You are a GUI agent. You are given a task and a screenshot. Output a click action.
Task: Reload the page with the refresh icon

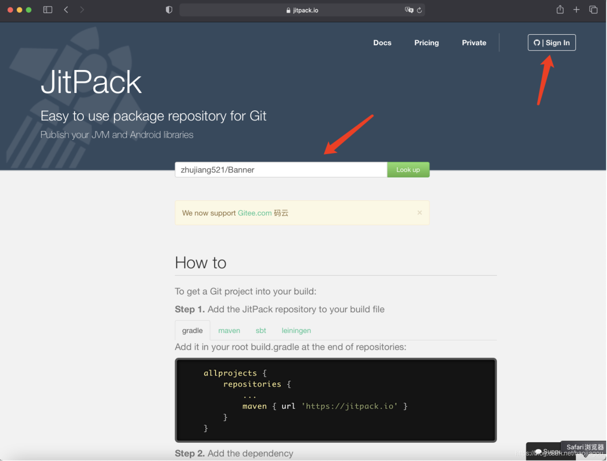click(x=419, y=10)
